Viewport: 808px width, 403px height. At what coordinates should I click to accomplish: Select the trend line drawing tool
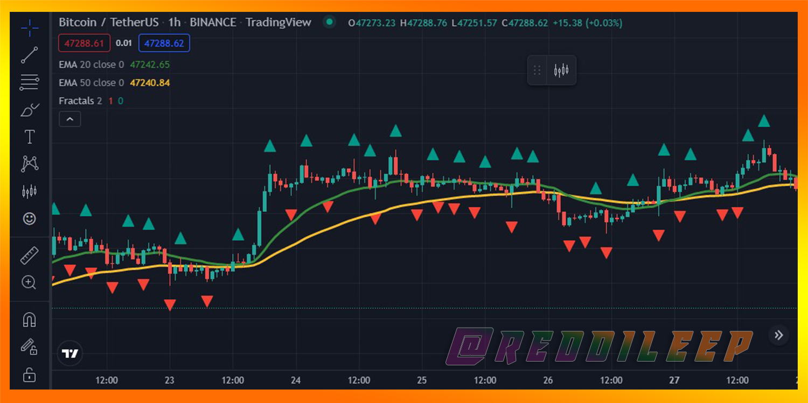click(30, 55)
